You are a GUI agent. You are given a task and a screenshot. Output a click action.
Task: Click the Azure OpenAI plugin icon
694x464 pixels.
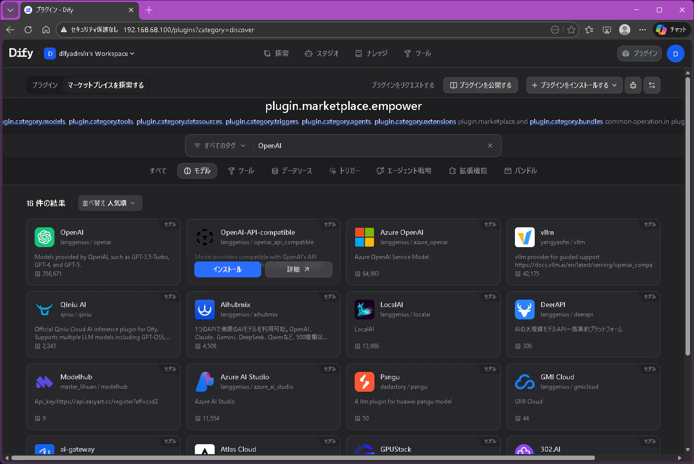click(365, 237)
